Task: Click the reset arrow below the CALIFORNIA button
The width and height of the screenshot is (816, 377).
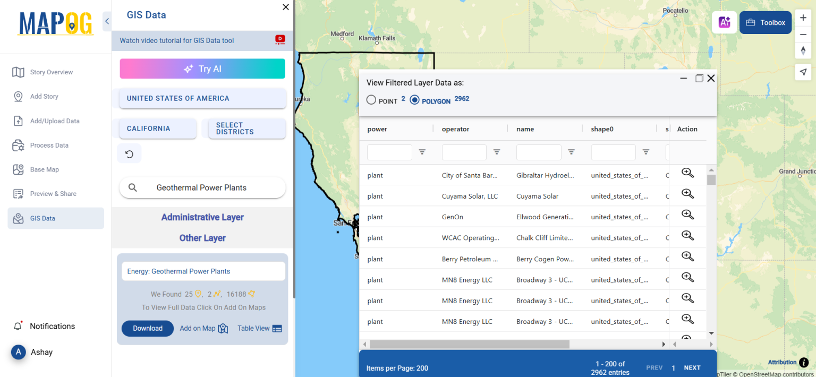Action: pyautogui.click(x=129, y=153)
